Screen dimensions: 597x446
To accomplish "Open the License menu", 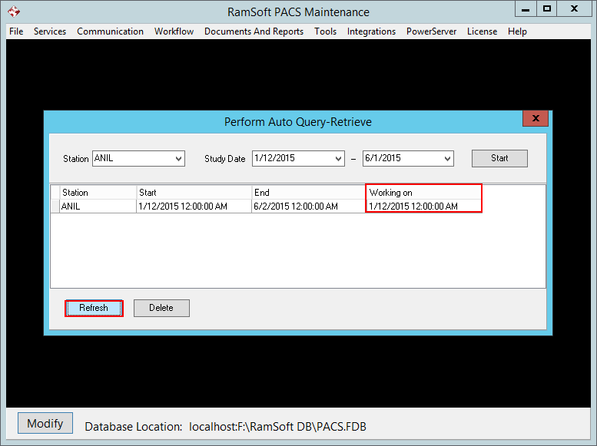I will (x=482, y=31).
